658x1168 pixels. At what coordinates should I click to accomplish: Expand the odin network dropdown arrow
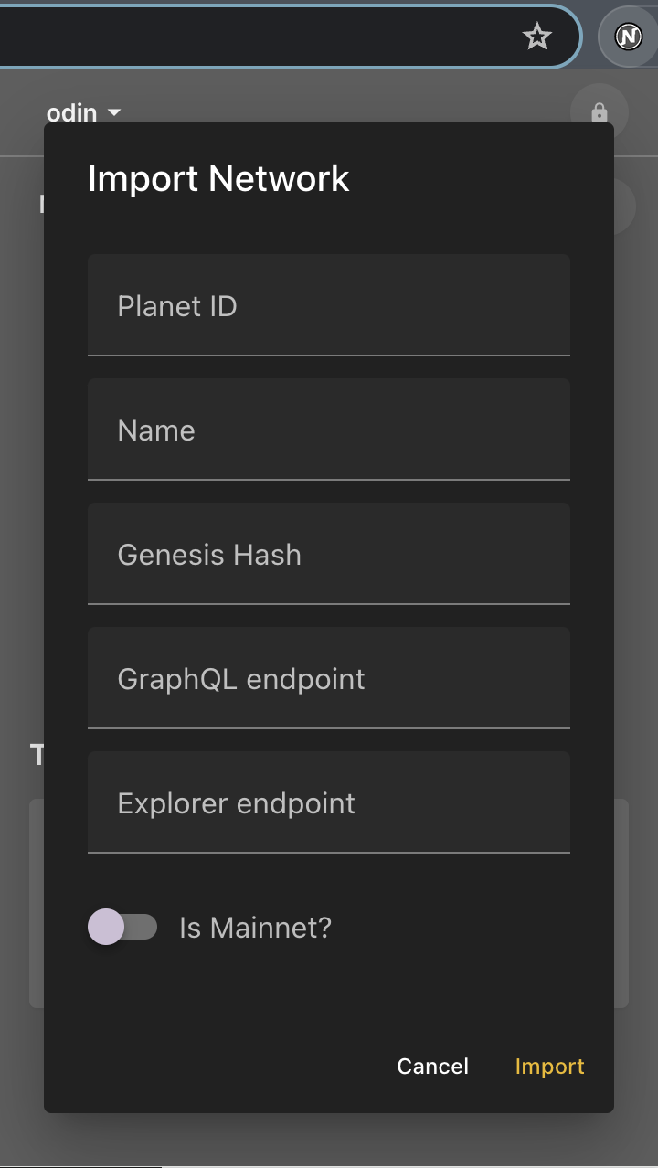[x=114, y=112]
